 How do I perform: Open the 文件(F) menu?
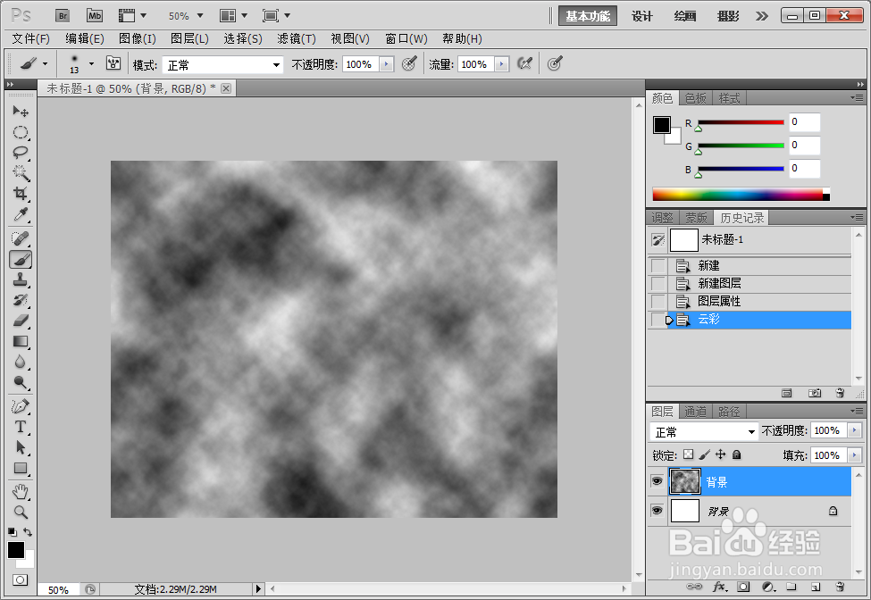coord(31,38)
